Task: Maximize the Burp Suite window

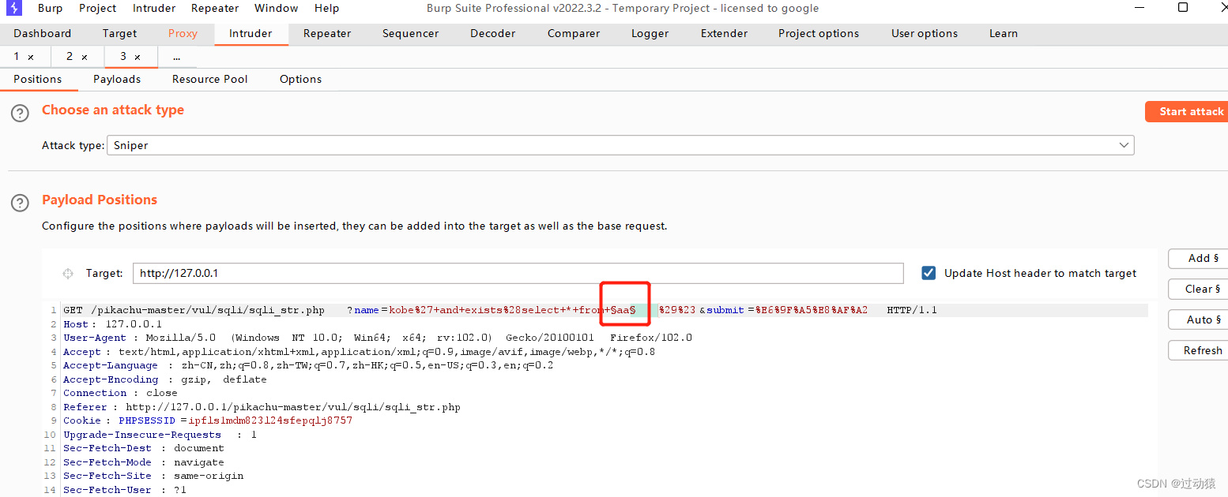Action: [1183, 7]
